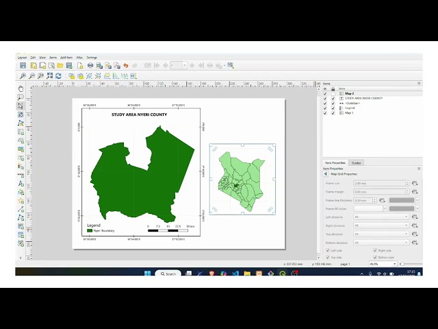The width and height of the screenshot is (438, 329).
Task: Click the Duplicate Layout icon
Action: click(42, 66)
